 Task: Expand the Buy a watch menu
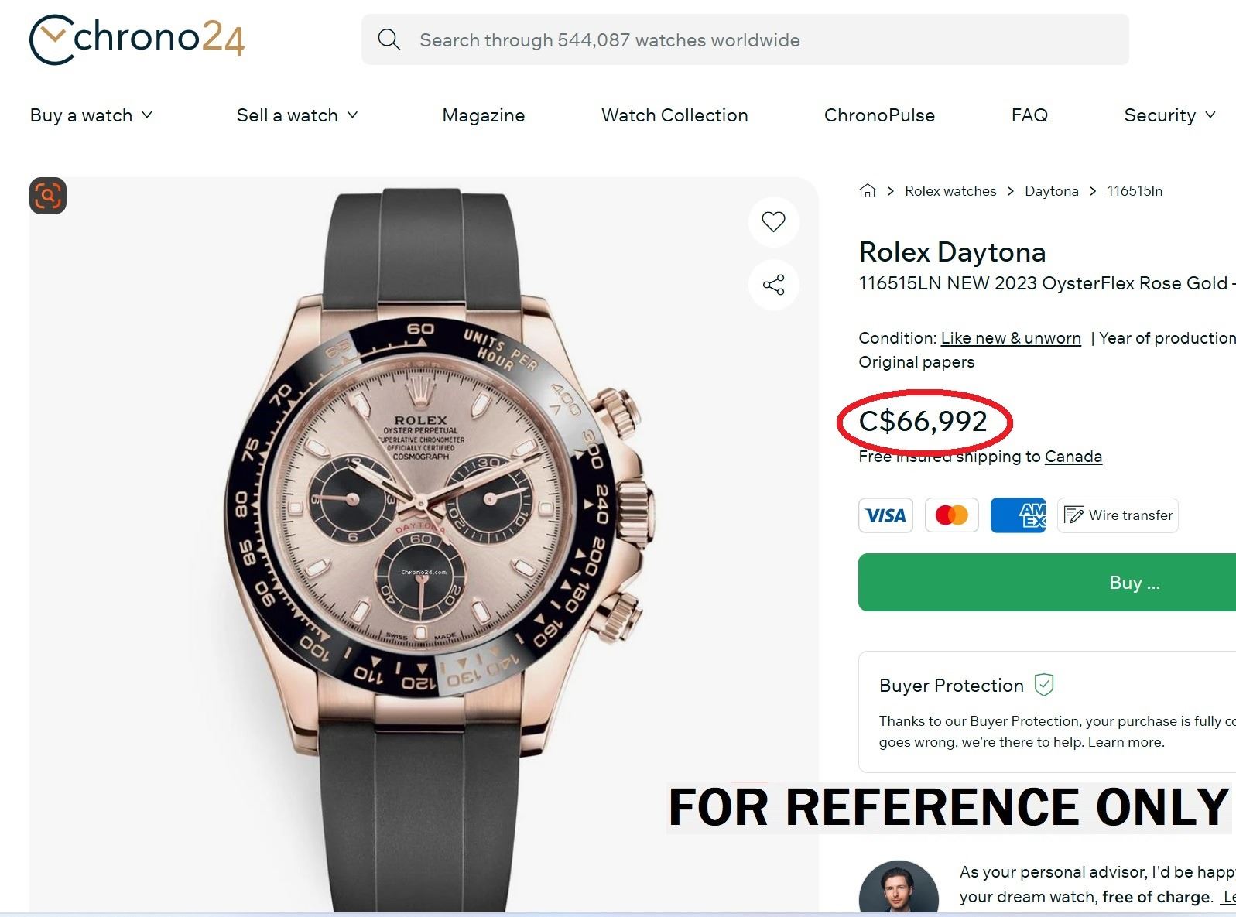(x=91, y=115)
